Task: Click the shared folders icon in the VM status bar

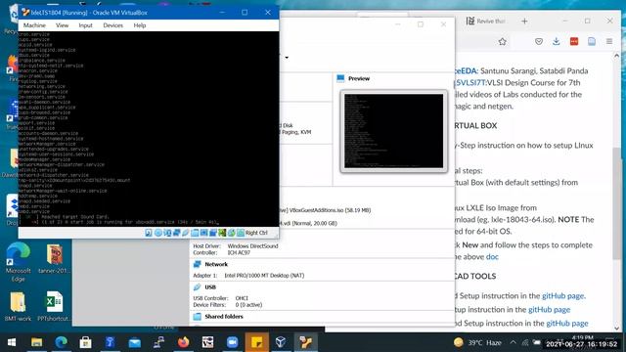Action: (x=195, y=233)
